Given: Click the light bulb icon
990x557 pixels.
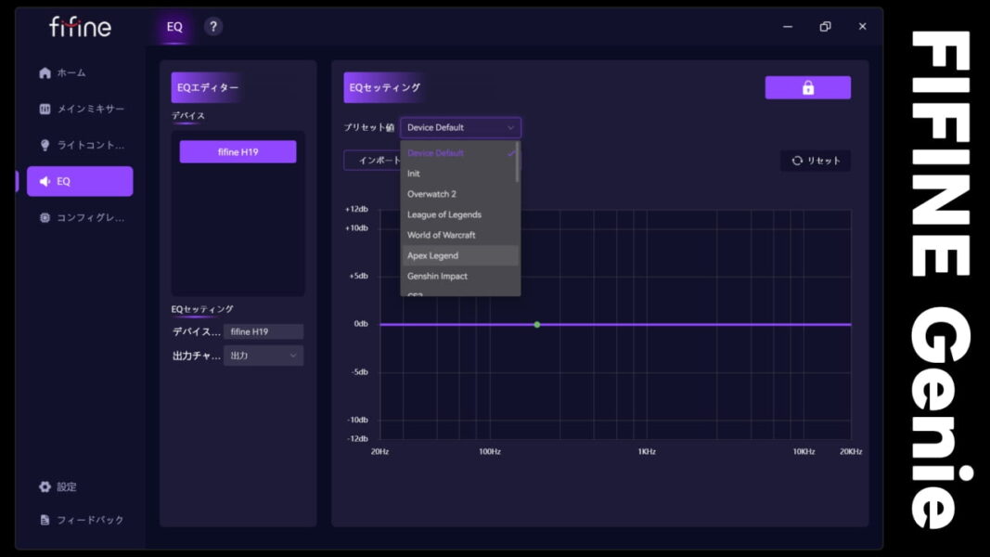Looking at the screenshot, I should tap(45, 145).
